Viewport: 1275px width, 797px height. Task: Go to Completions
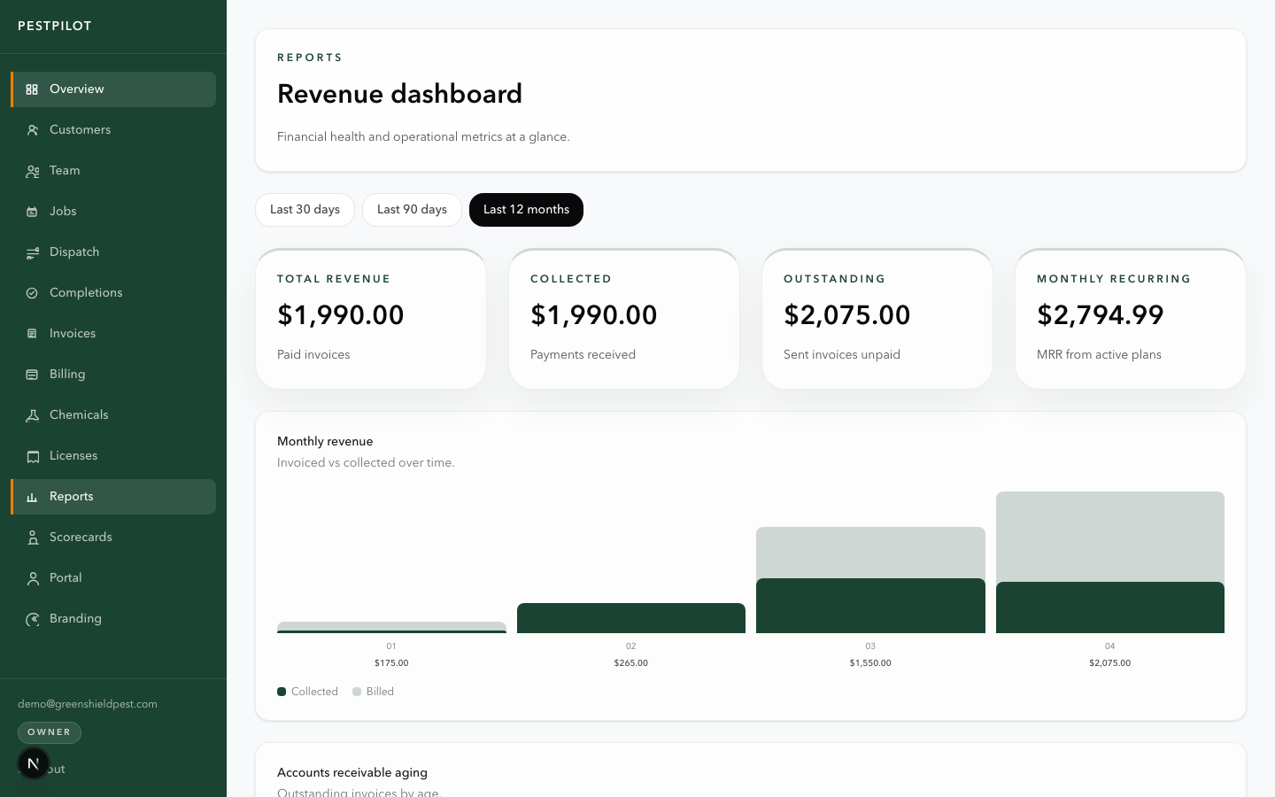tap(113, 293)
